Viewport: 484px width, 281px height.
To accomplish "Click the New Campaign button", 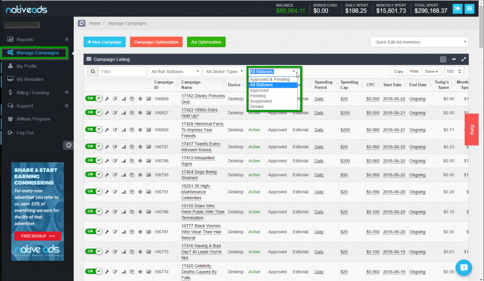I will pos(104,42).
